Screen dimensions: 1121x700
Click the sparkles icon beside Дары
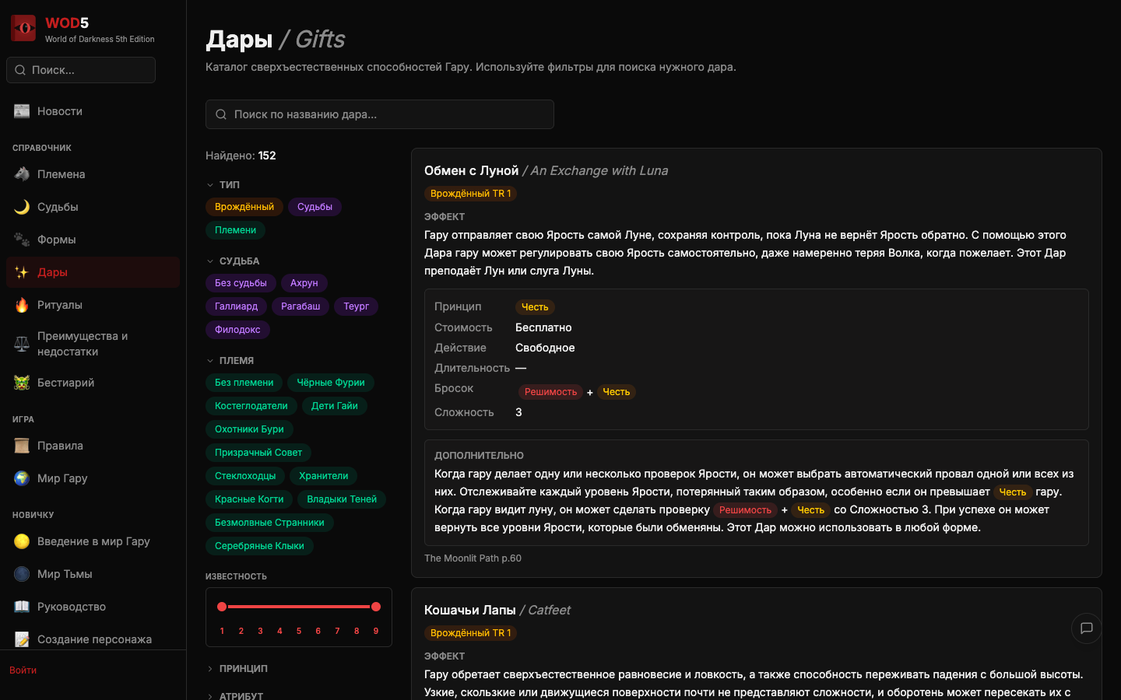click(22, 272)
